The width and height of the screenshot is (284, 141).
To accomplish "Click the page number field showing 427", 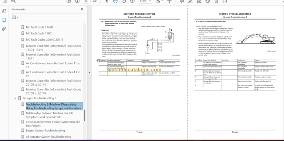I will [87, 1].
